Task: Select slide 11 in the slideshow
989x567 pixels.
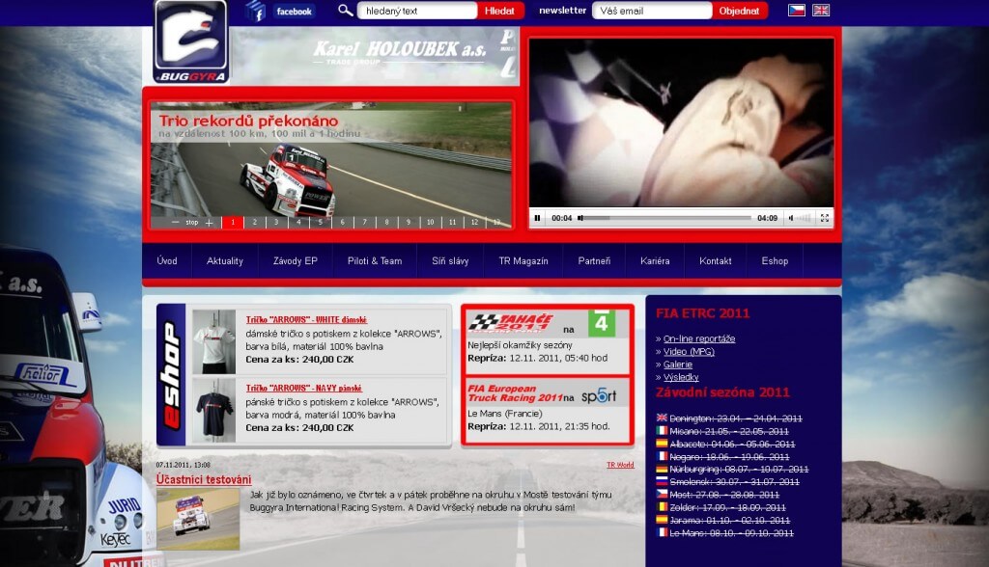Action: (x=452, y=223)
